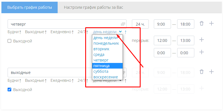Delete the четверг schedule row with trash icon

tap(202, 23)
